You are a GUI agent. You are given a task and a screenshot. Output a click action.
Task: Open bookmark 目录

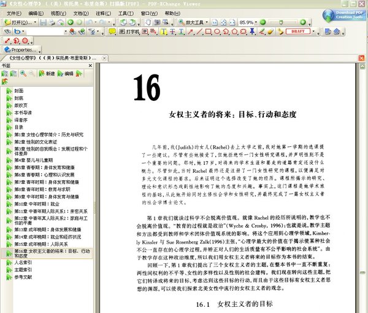[x=19, y=127]
